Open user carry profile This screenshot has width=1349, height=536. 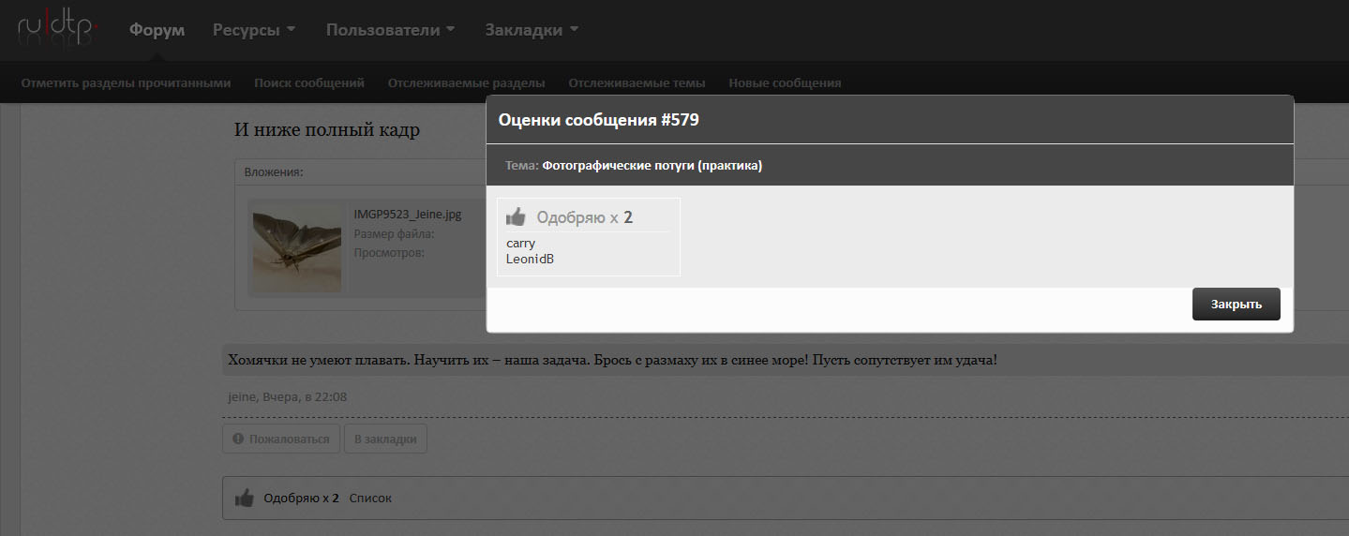pyautogui.click(x=520, y=244)
